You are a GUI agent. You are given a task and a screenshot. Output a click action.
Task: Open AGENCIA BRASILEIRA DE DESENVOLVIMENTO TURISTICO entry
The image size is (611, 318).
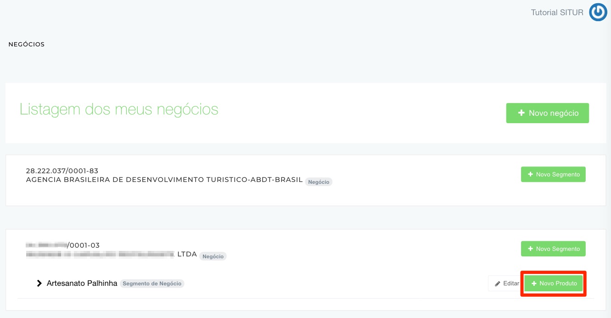coord(164,180)
